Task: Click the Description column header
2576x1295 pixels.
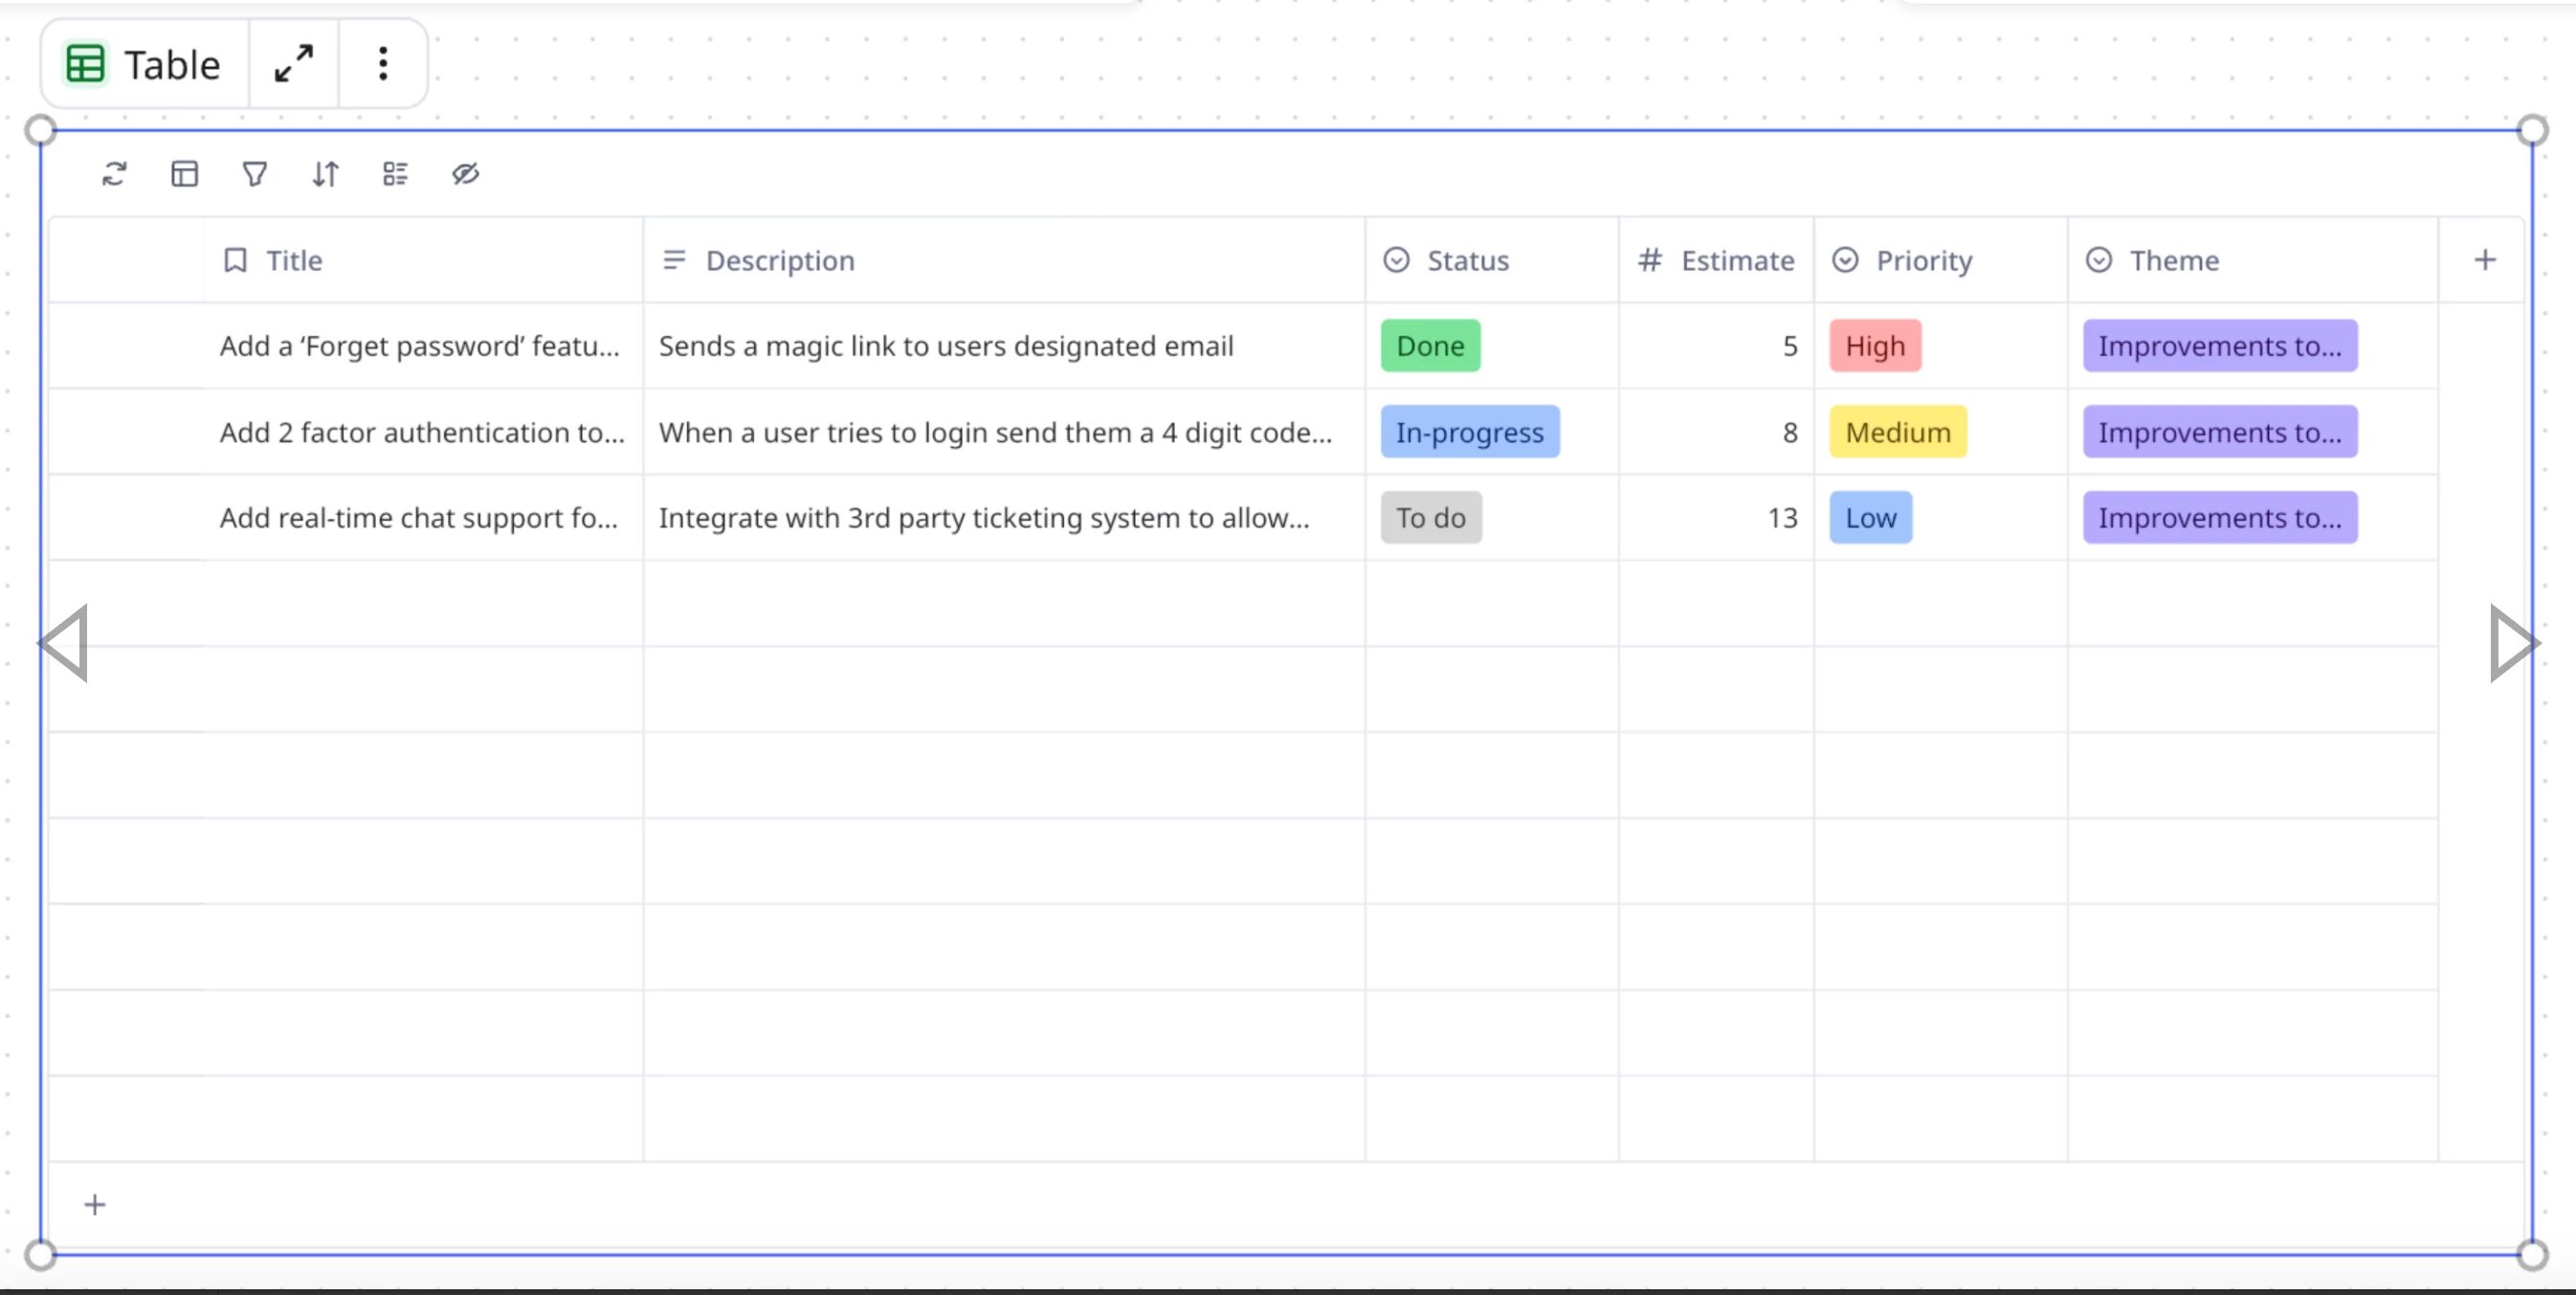Action: (1004, 260)
